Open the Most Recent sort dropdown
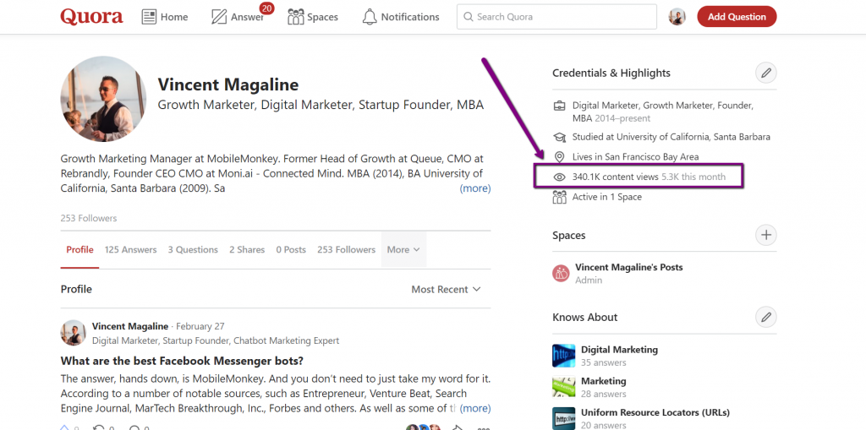This screenshot has width=866, height=430. tap(446, 289)
